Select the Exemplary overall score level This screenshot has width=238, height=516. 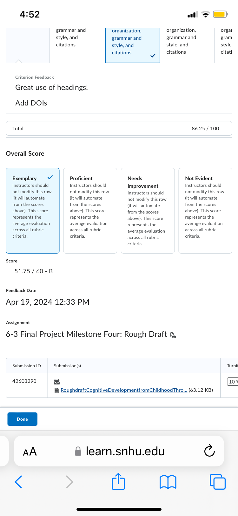click(33, 211)
